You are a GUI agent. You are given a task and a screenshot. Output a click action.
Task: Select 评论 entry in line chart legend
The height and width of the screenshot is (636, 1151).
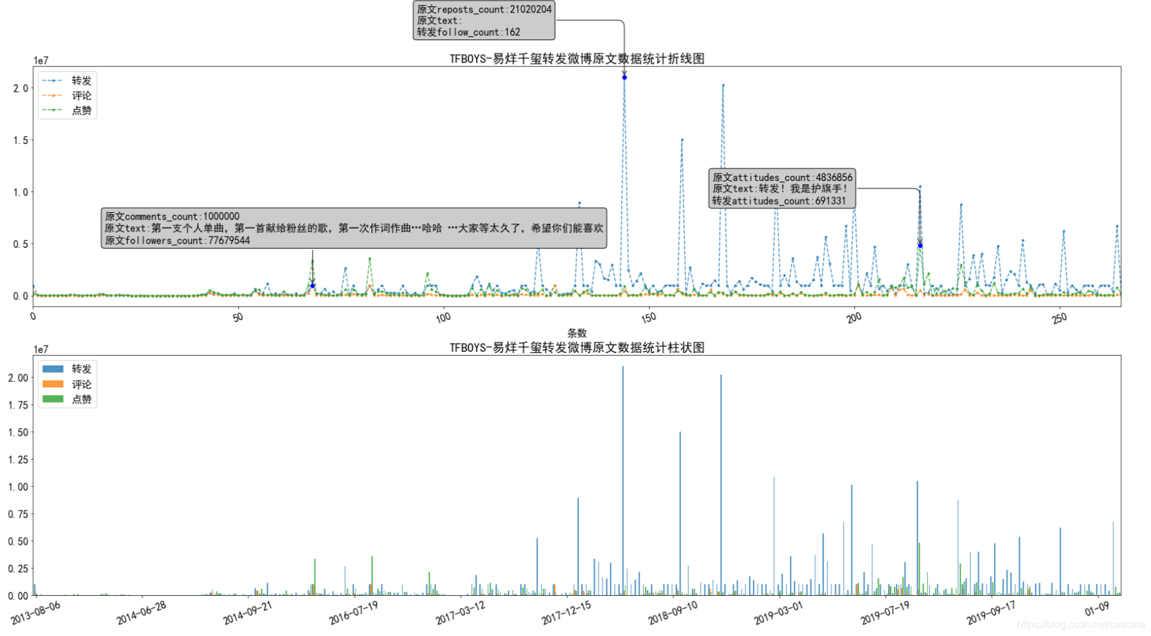(x=67, y=96)
